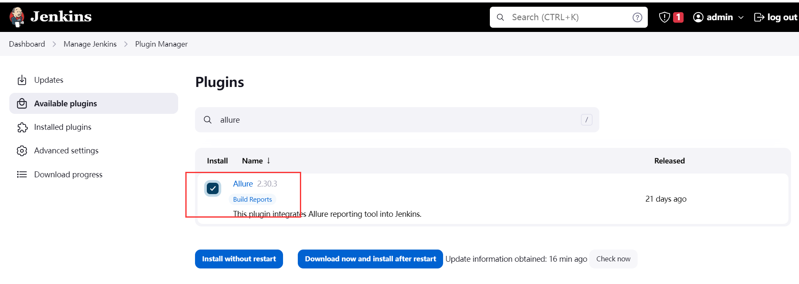The width and height of the screenshot is (799, 284).
Task: Open search help question mark icon
Action: tap(637, 17)
